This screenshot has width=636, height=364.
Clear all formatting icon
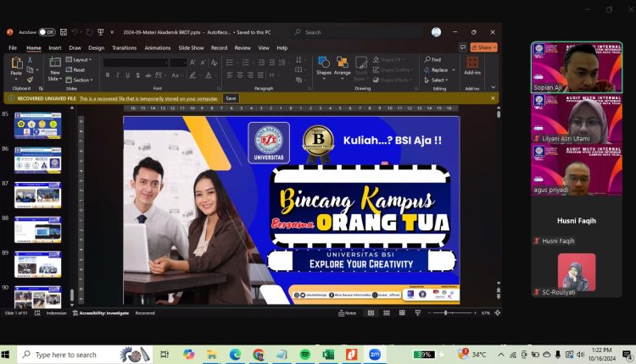(214, 63)
